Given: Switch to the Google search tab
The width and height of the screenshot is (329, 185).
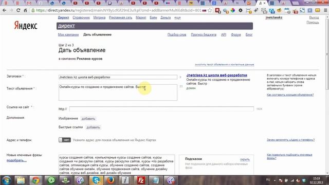Looking at the screenshot, I should point(214,3).
